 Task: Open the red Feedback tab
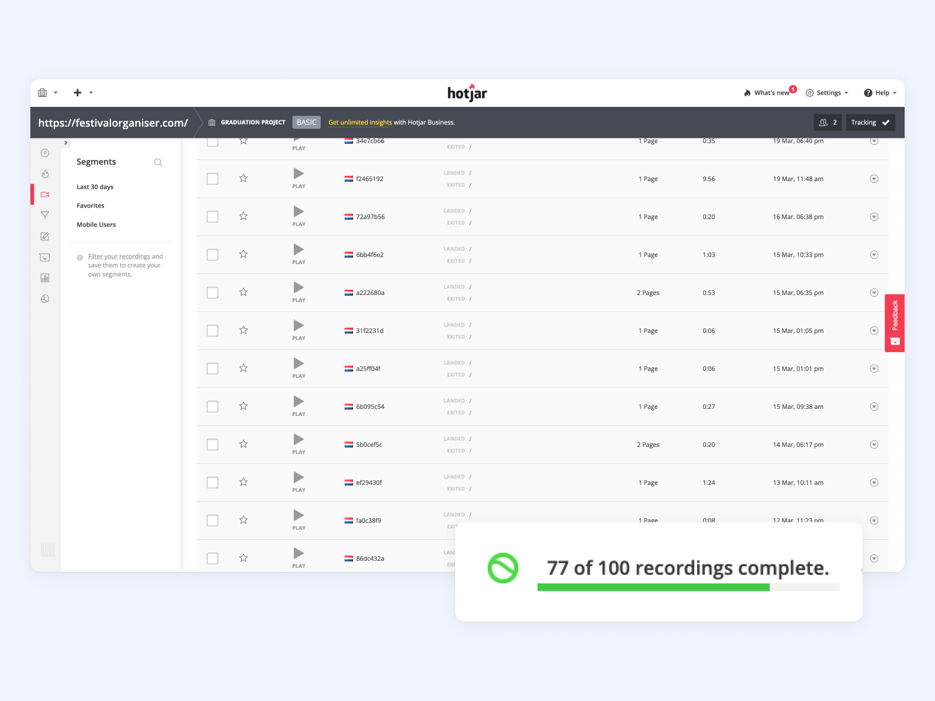(x=894, y=322)
